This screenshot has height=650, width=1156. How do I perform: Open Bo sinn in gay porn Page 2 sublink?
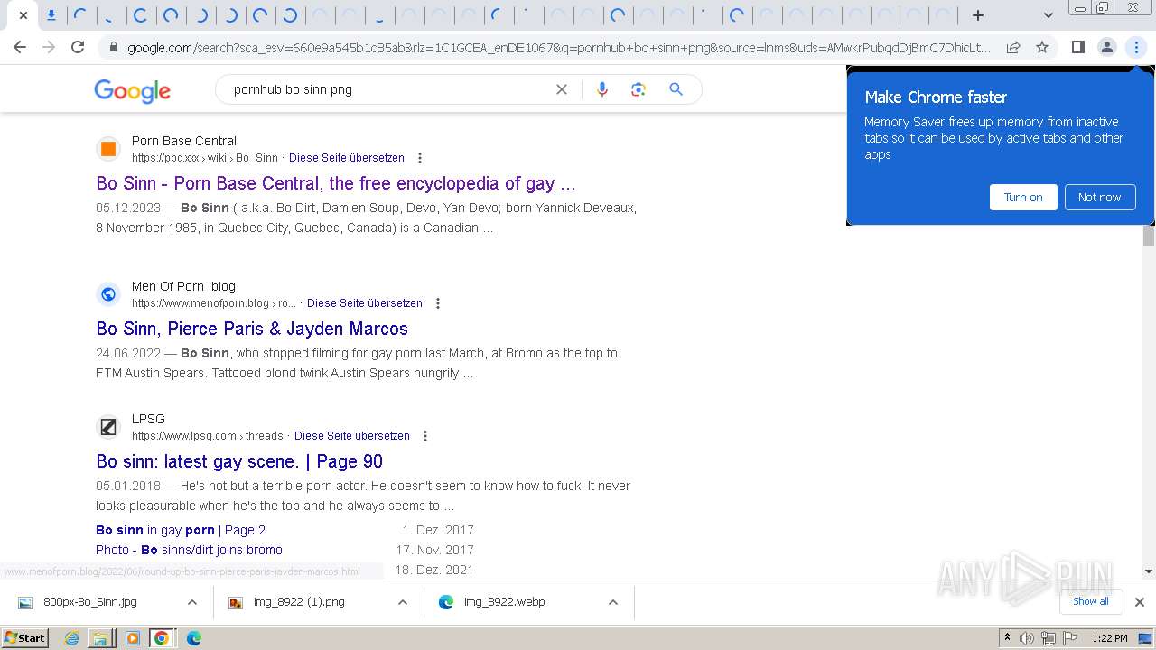pyautogui.click(x=181, y=530)
